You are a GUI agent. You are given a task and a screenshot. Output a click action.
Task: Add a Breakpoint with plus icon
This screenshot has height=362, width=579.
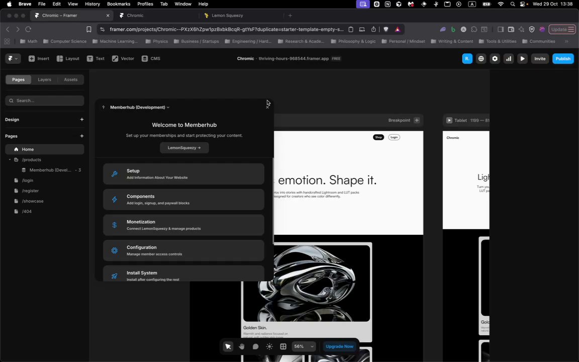tap(417, 120)
